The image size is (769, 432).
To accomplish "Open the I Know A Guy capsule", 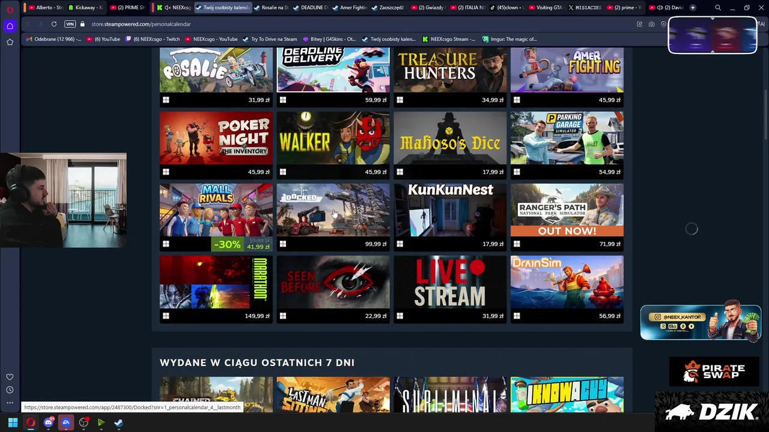I will click(567, 395).
